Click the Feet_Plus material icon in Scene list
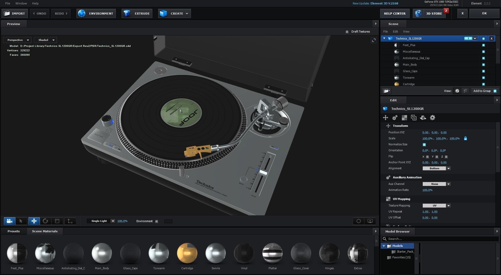The image size is (501, 275). (397, 45)
